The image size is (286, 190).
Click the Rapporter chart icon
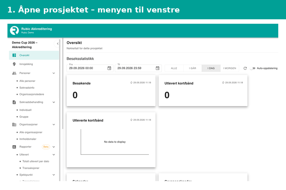click(x=14, y=147)
